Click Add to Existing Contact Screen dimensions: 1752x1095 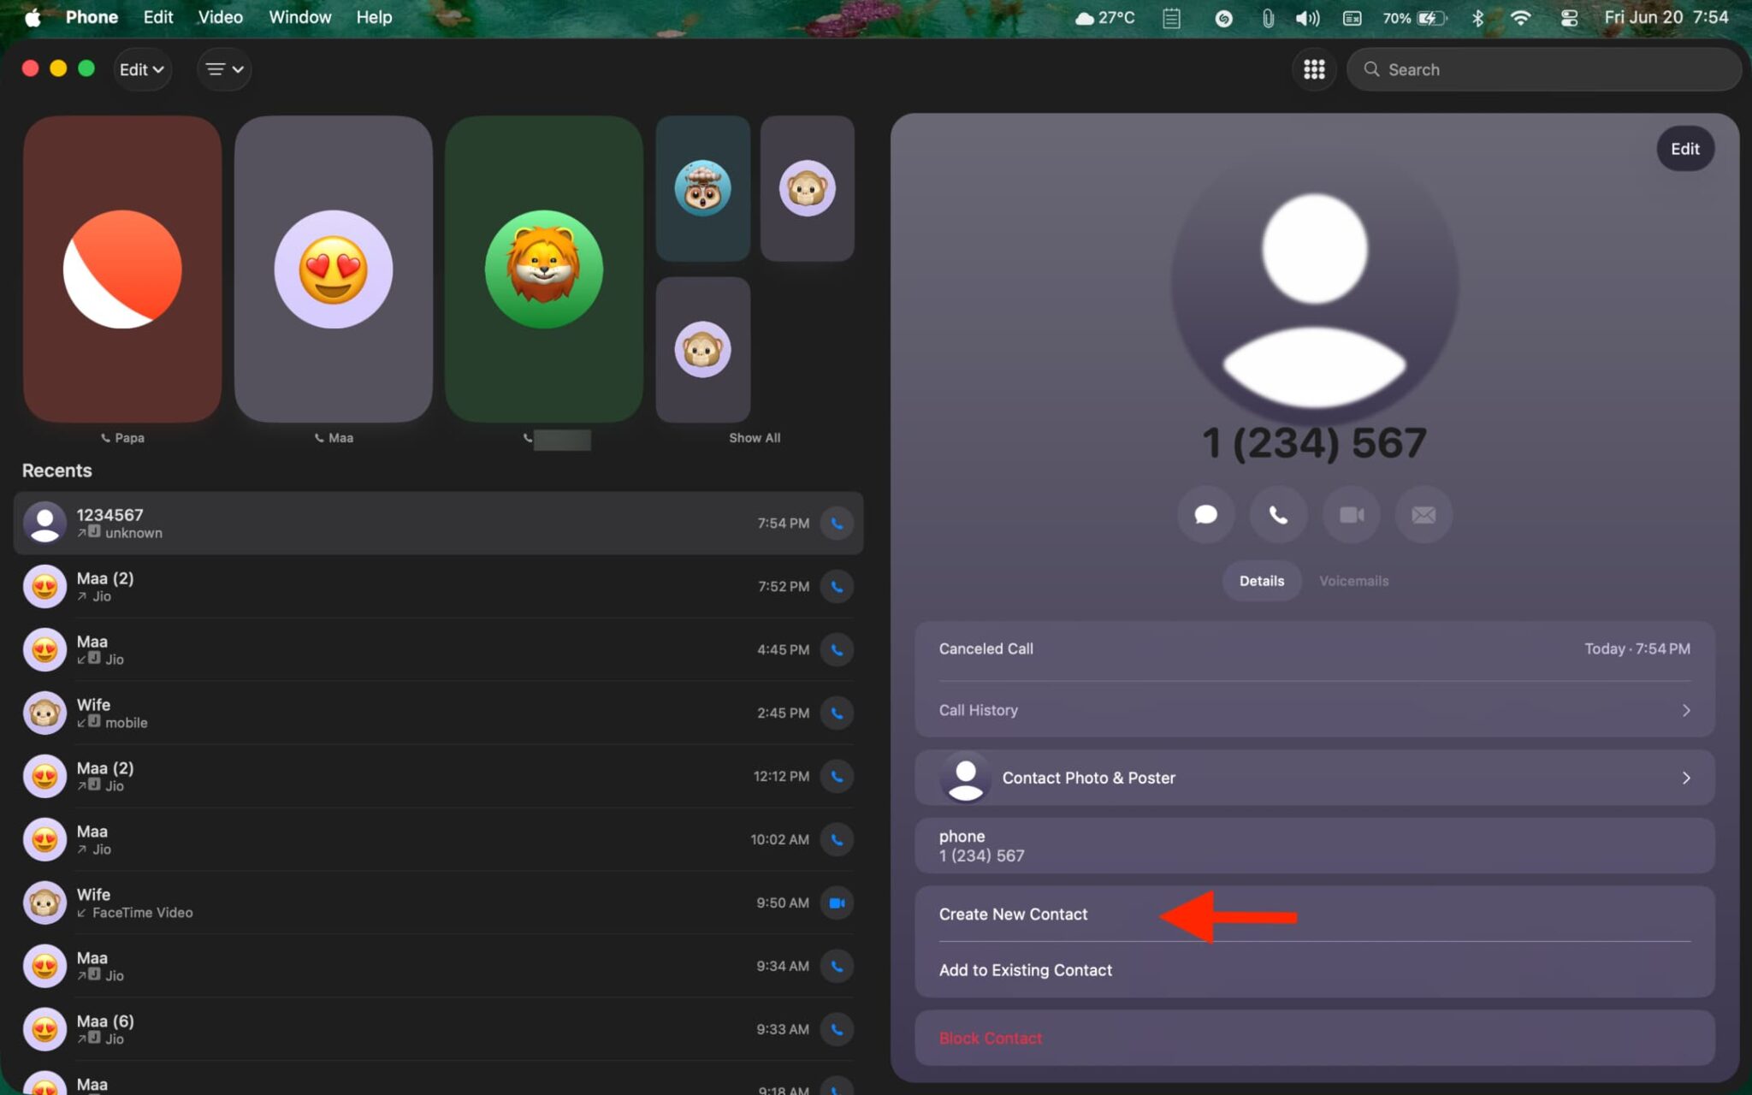pos(1025,970)
